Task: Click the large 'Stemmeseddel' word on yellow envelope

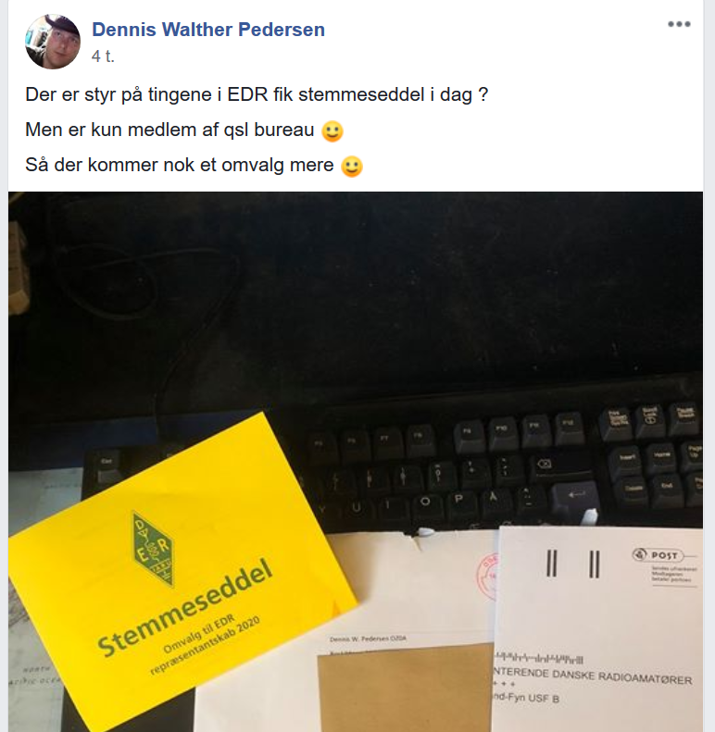Action: click(185, 607)
